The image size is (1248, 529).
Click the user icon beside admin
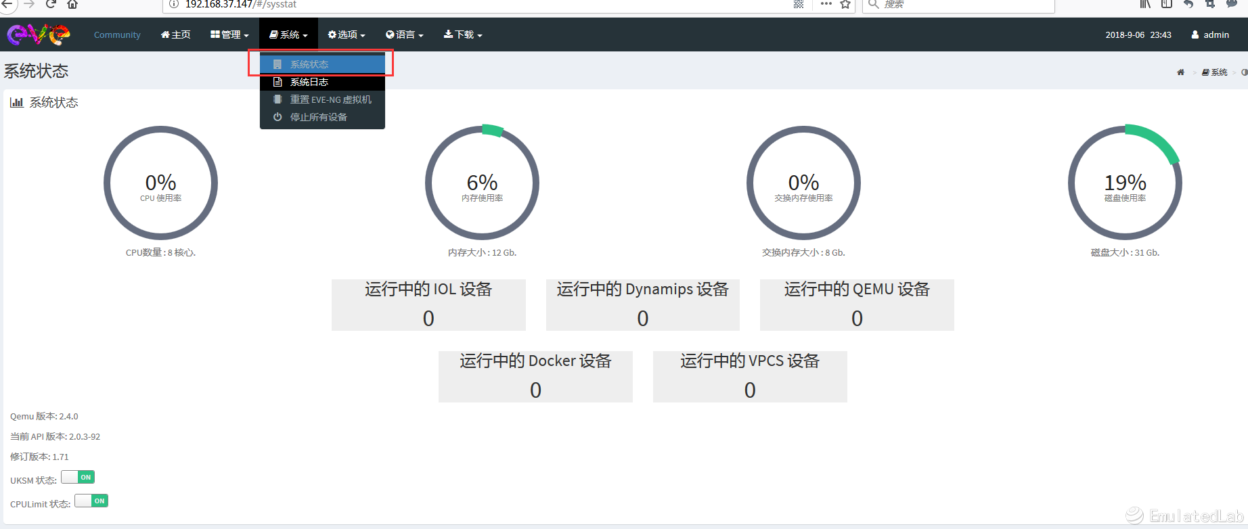click(x=1195, y=34)
